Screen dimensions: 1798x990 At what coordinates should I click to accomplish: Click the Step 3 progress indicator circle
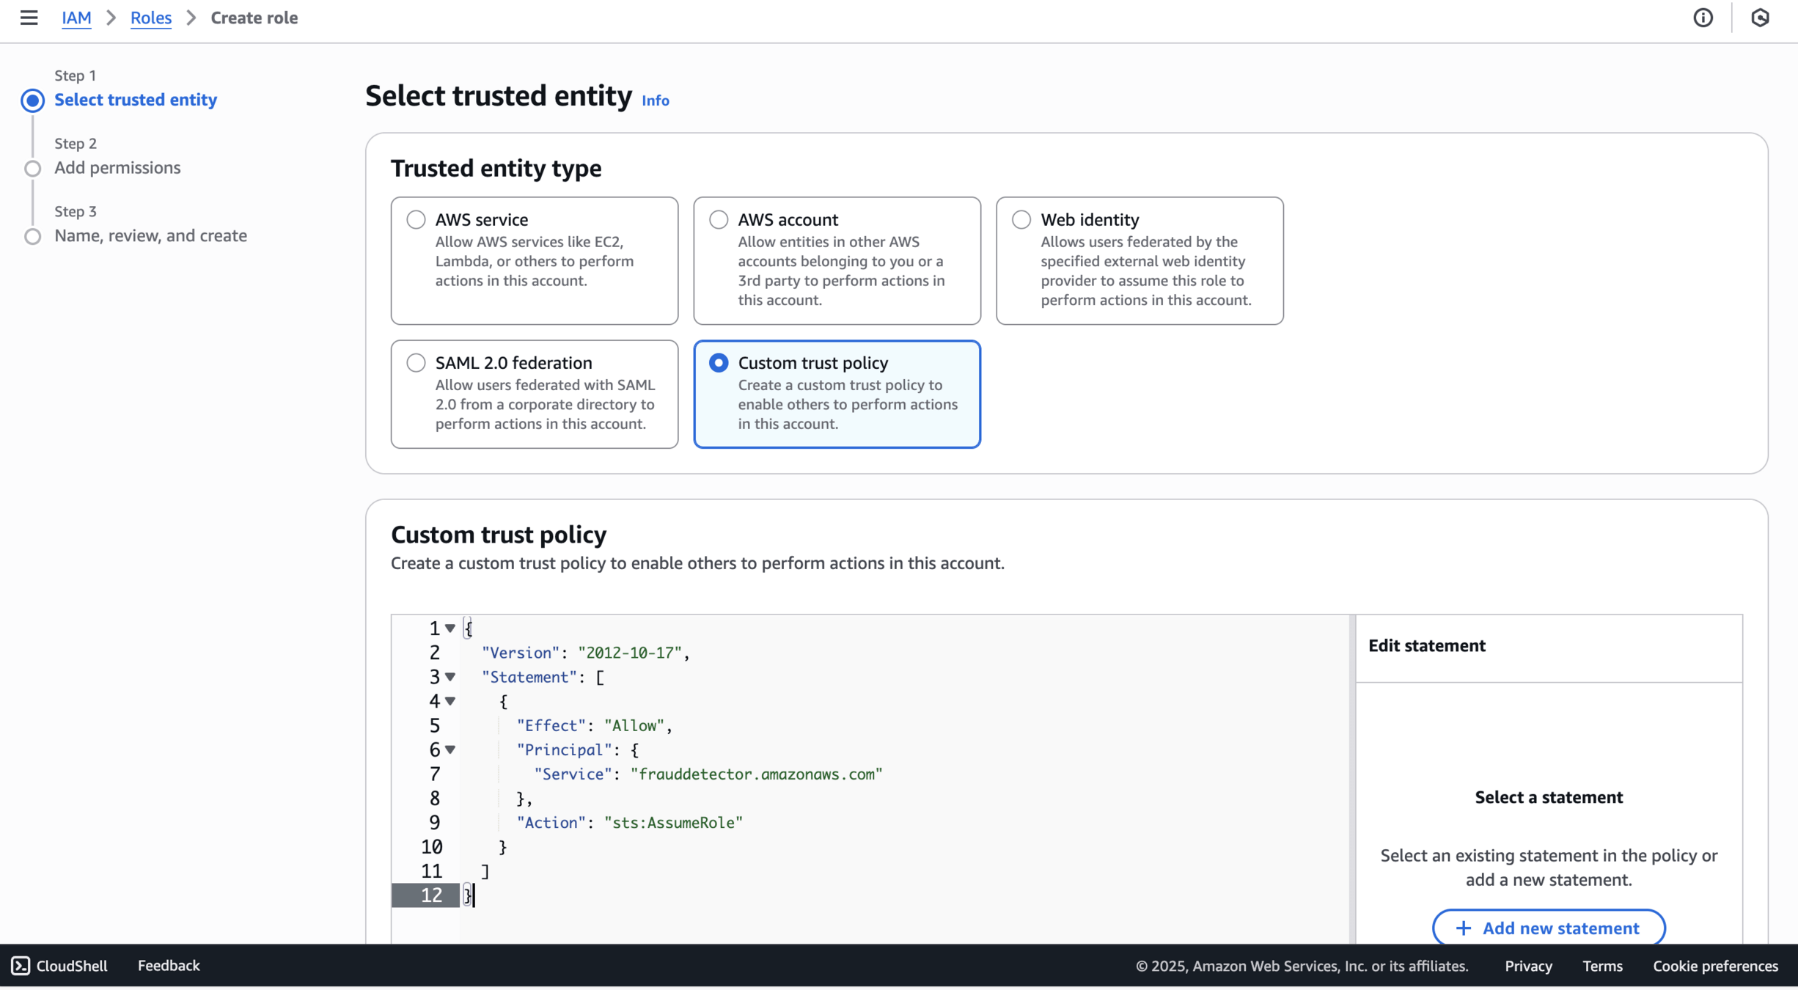(32, 236)
